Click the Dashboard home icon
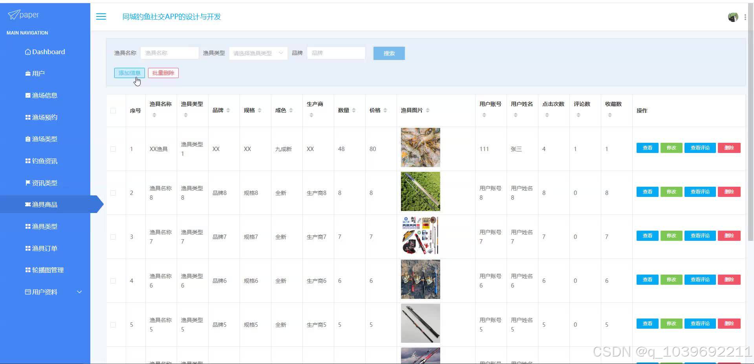The height and width of the screenshot is (364, 754). pos(28,52)
